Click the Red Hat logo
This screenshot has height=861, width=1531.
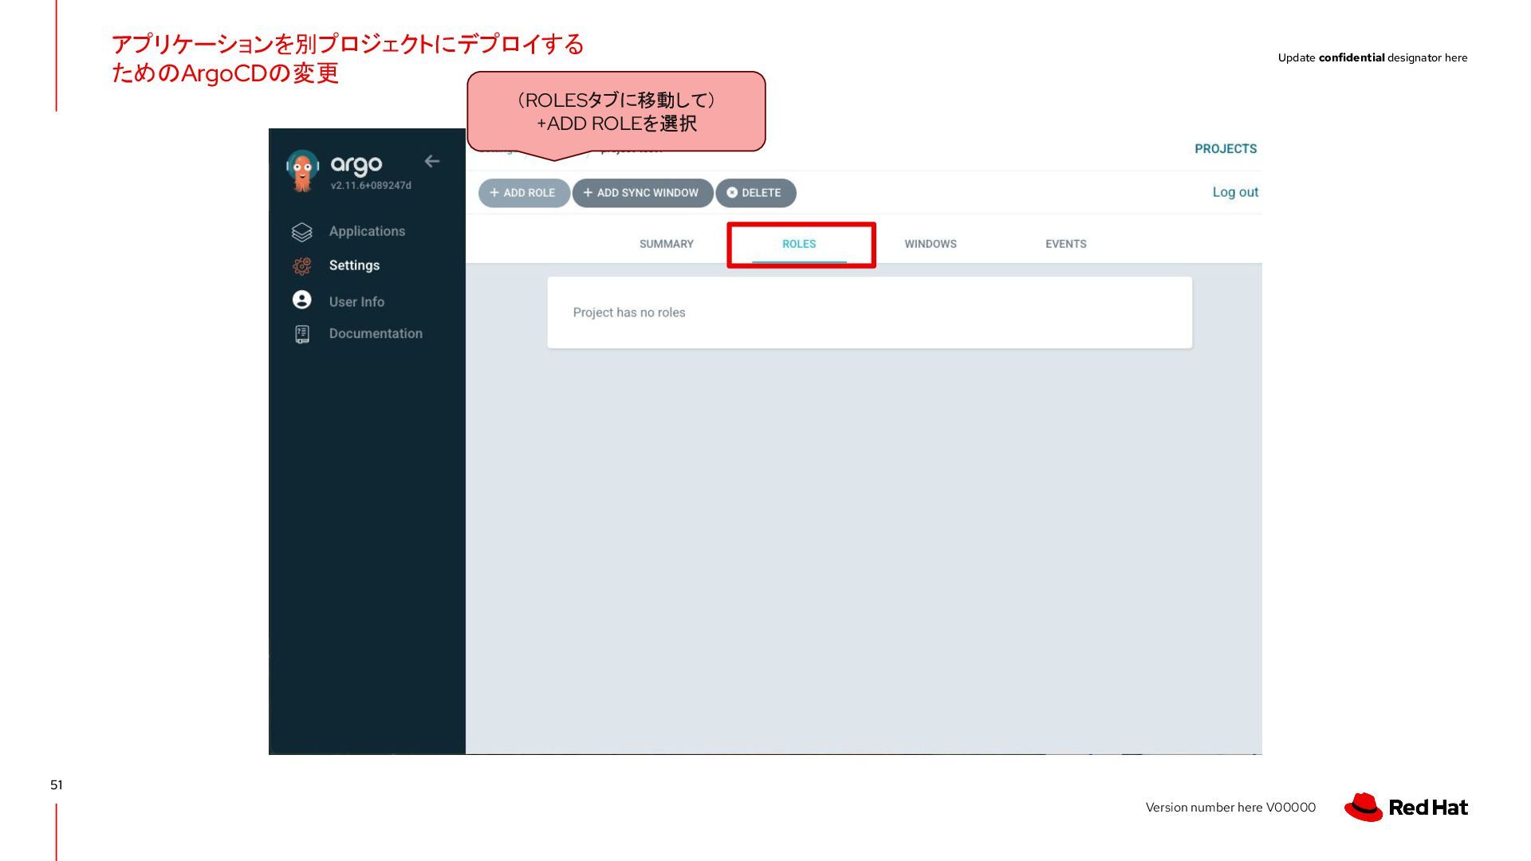[1406, 807]
